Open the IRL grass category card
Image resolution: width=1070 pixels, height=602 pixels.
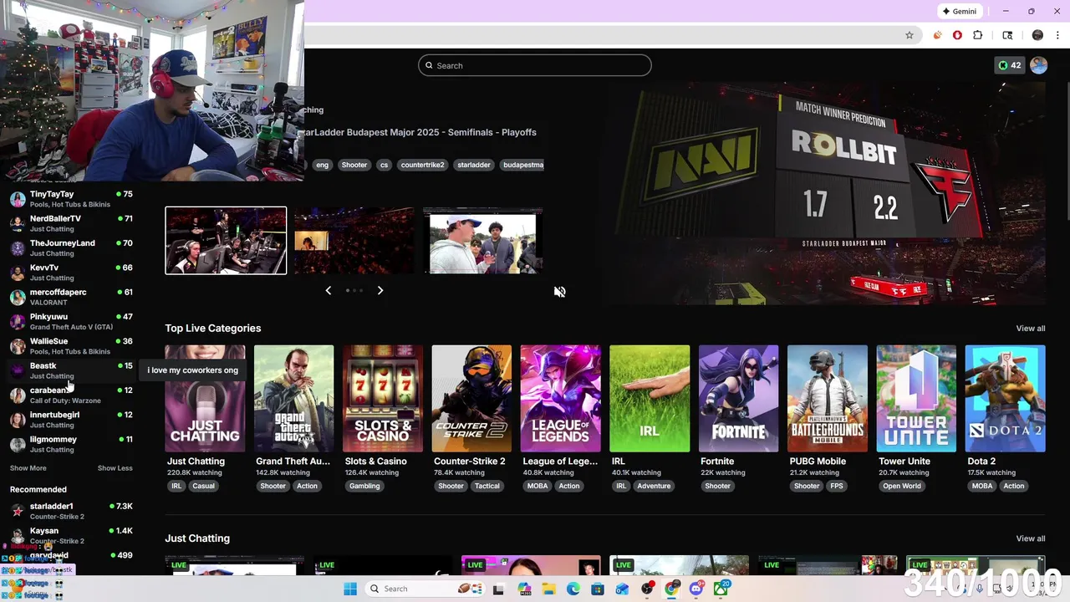pyautogui.click(x=650, y=399)
